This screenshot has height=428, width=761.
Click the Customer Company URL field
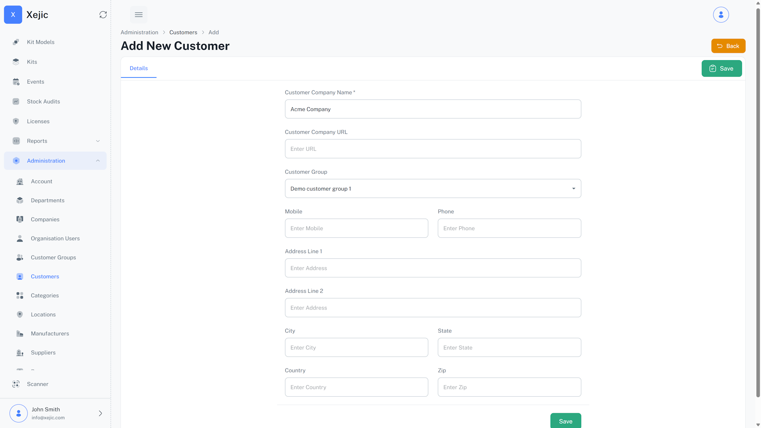[x=432, y=149]
